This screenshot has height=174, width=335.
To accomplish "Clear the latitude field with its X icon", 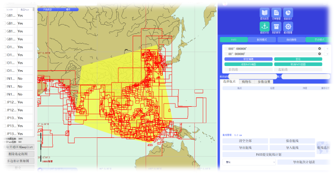I will click(319, 54).
